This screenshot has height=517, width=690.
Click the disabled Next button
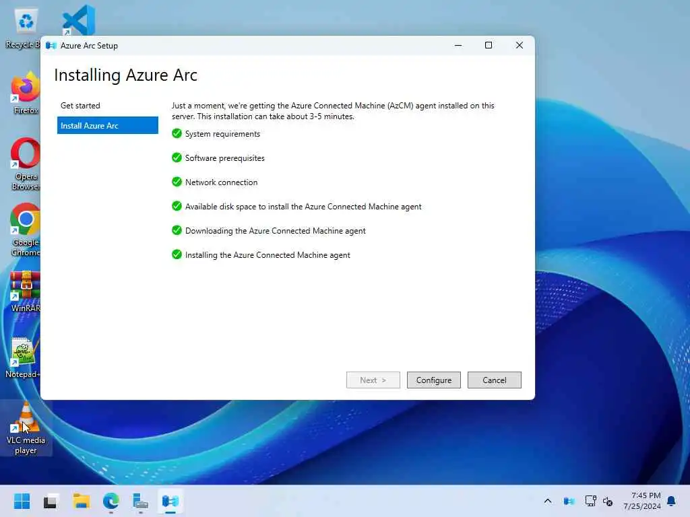pyautogui.click(x=373, y=380)
